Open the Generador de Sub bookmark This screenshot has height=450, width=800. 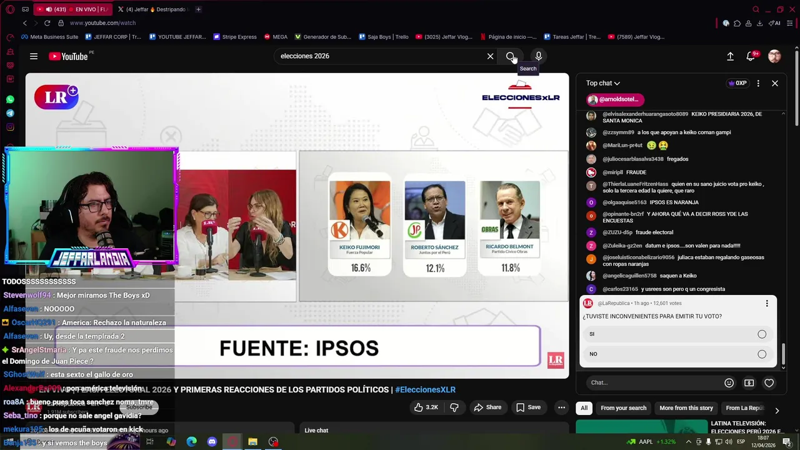[323, 37]
